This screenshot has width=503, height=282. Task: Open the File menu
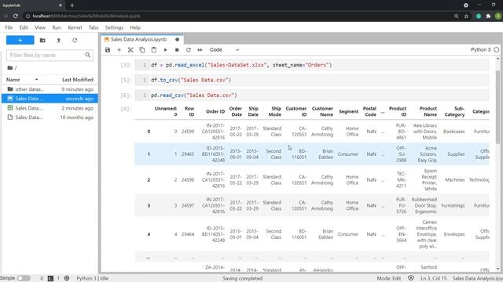[x=9, y=27]
